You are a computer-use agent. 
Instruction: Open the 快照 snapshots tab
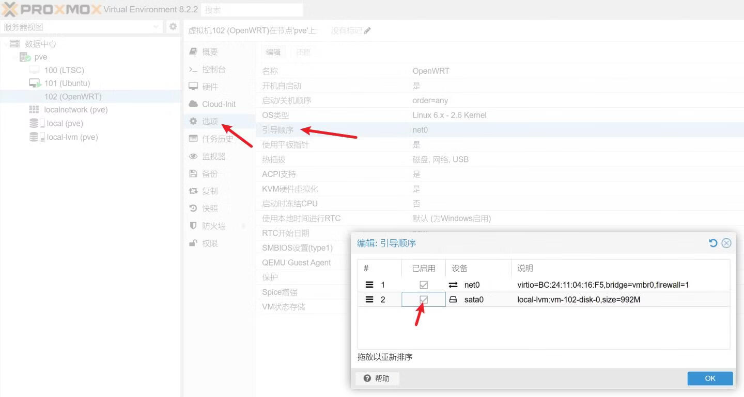[210, 208]
